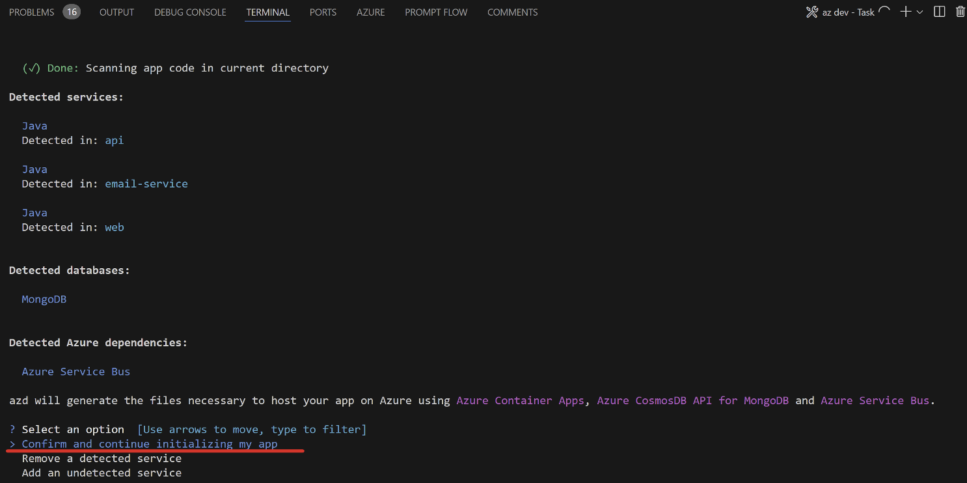967x483 pixels.
Task: Click the new terminal plus icon
Action: (905, 12)
